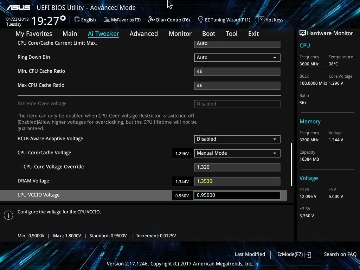Open the Ring Down Bin dropdown
This screenshot has height=270, width=360.
click(237, 58)
